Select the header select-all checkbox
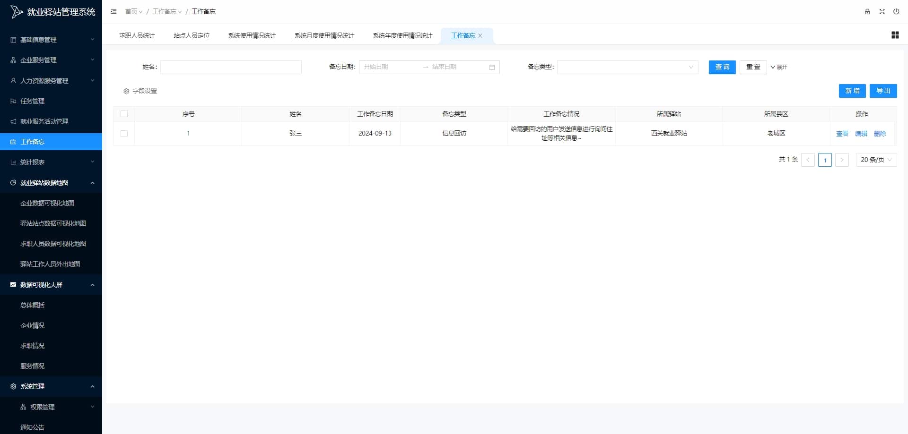 pyautogui.click(x=124, y=114)
